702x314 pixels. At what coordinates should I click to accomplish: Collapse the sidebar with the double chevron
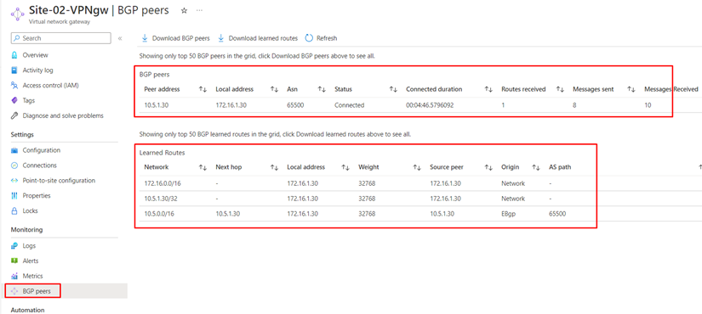pyautogui.click(x=120, y=38)
